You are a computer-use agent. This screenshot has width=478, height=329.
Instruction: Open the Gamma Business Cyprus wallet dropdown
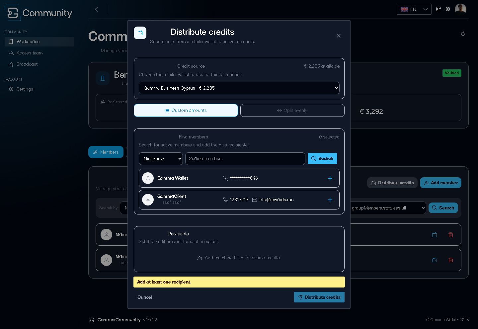[x=239, y=88]
